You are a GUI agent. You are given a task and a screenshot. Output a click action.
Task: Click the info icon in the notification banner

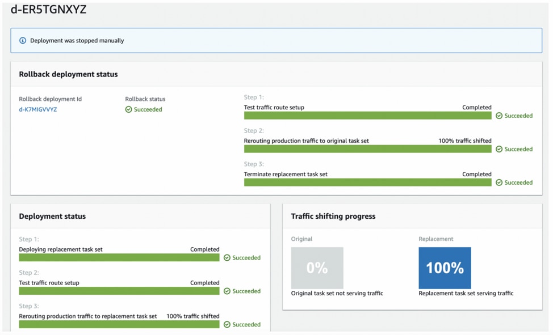click(23, 40)
